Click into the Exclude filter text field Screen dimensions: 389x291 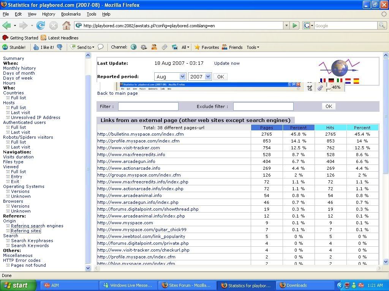[263, 106]
